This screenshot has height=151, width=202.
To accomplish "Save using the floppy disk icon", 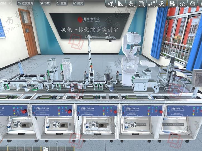I will tap(172, 4).
